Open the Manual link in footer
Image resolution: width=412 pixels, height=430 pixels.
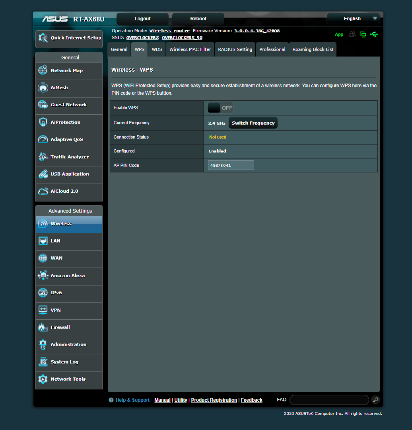tap(162, 400)
